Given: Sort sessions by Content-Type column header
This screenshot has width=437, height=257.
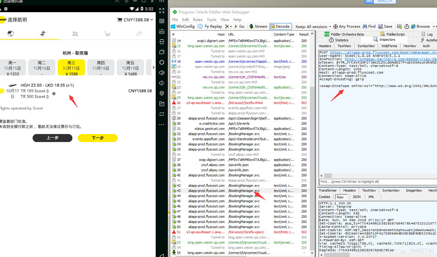Looking at the screenshot, I should click(x=284, y=34).
